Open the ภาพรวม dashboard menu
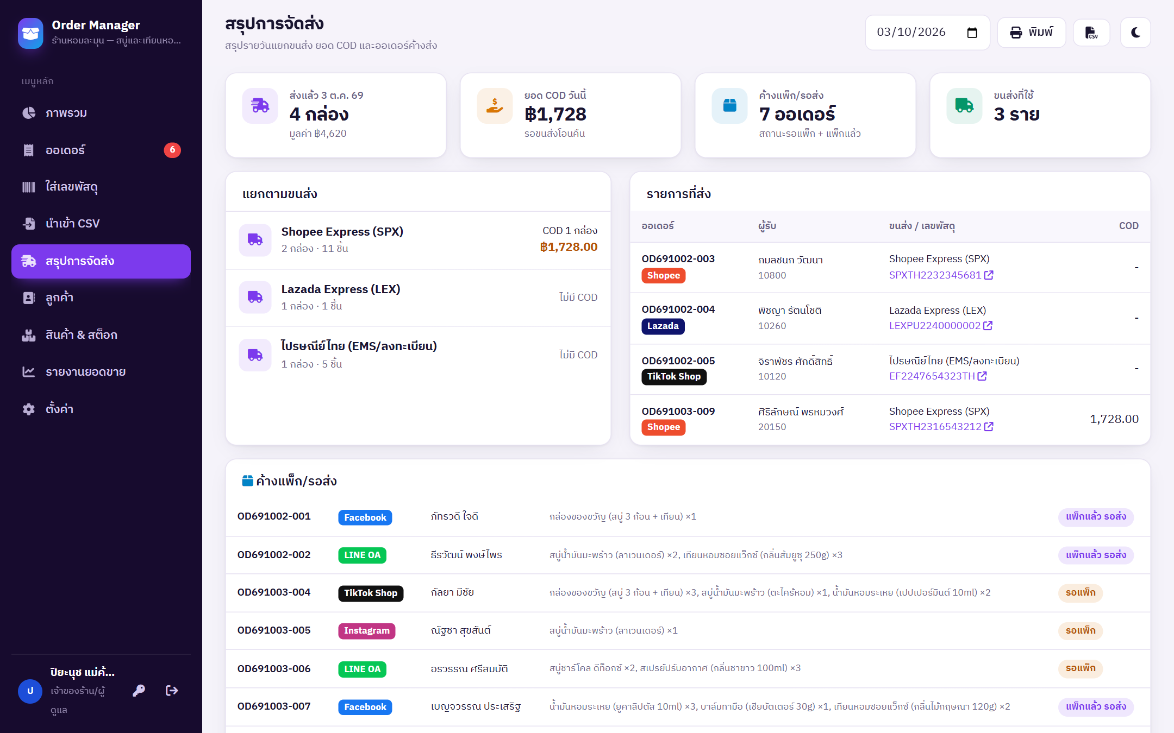 pos(101,113)
